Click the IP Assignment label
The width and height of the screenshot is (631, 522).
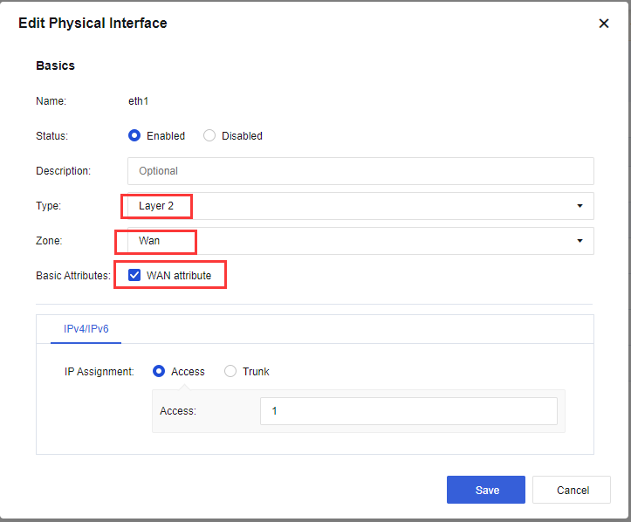(x=99, y=371)
